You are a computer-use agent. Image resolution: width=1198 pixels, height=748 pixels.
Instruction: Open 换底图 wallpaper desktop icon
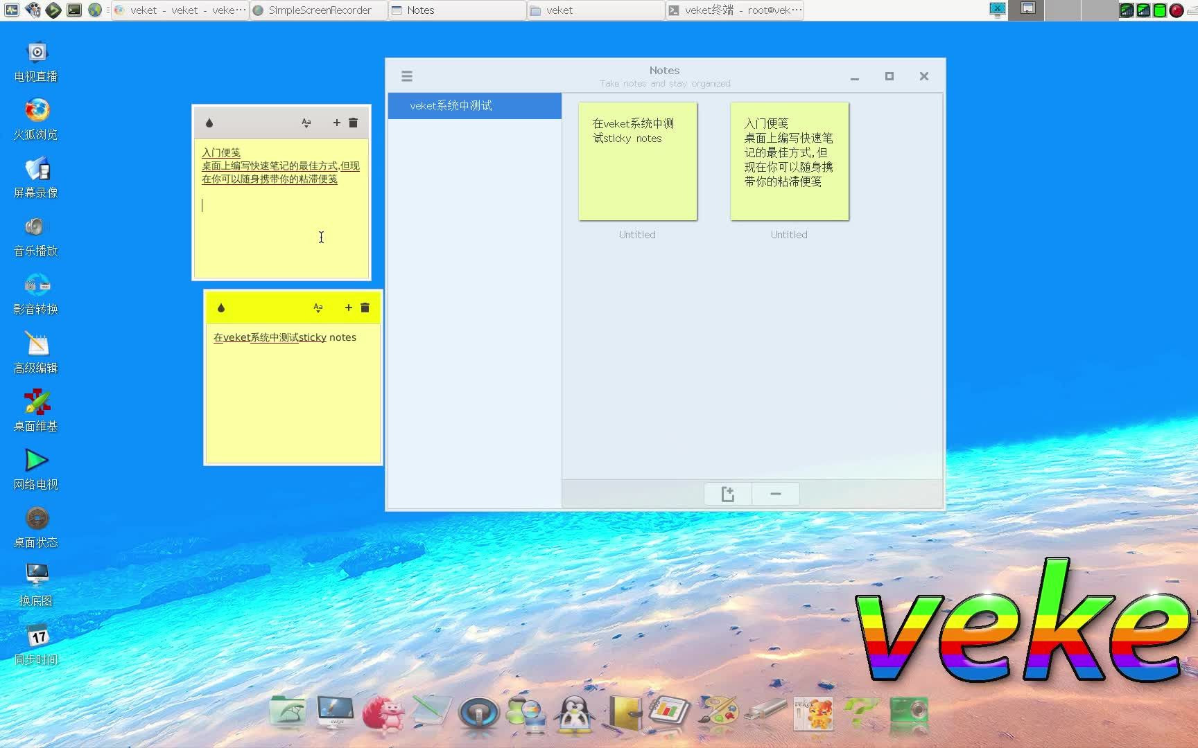coord(37,586)
